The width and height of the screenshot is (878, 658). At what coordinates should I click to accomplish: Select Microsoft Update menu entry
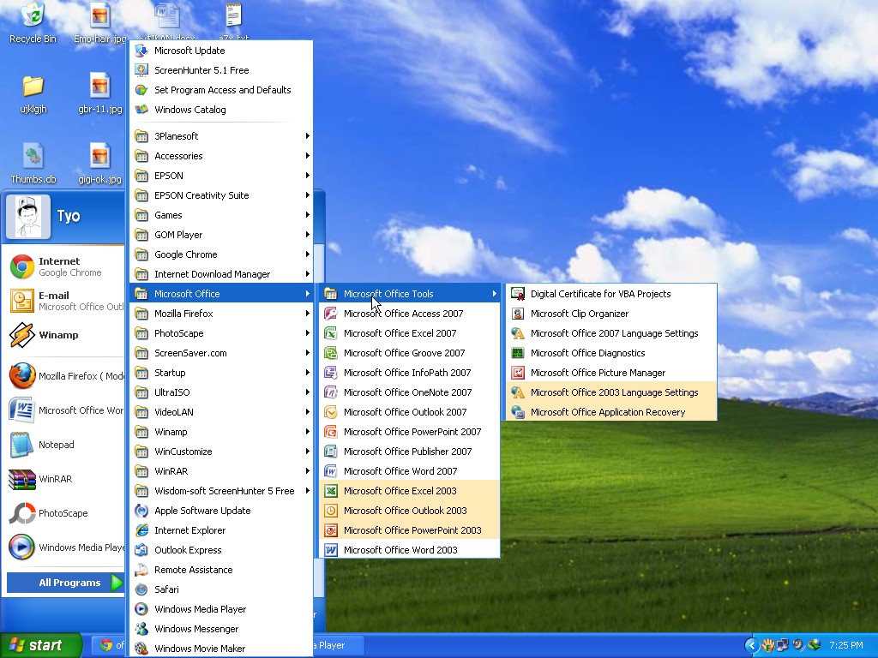(x=221, y=51)
